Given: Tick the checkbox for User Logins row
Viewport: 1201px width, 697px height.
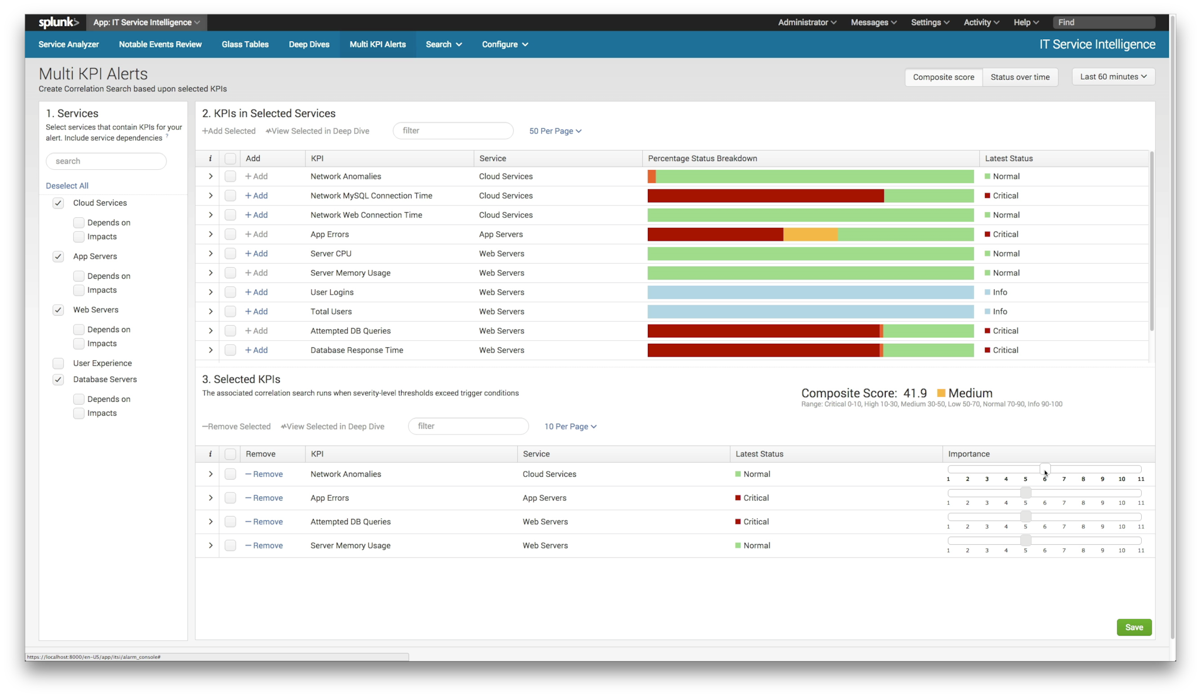Looking at the screenshot, I should pos(230,292).
